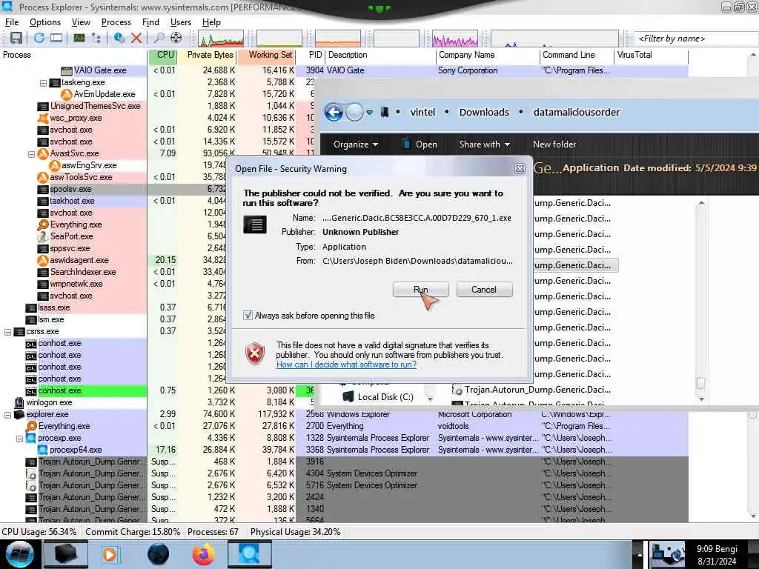
Task: Click the Filter by name search field
Action: pos(696,39)
